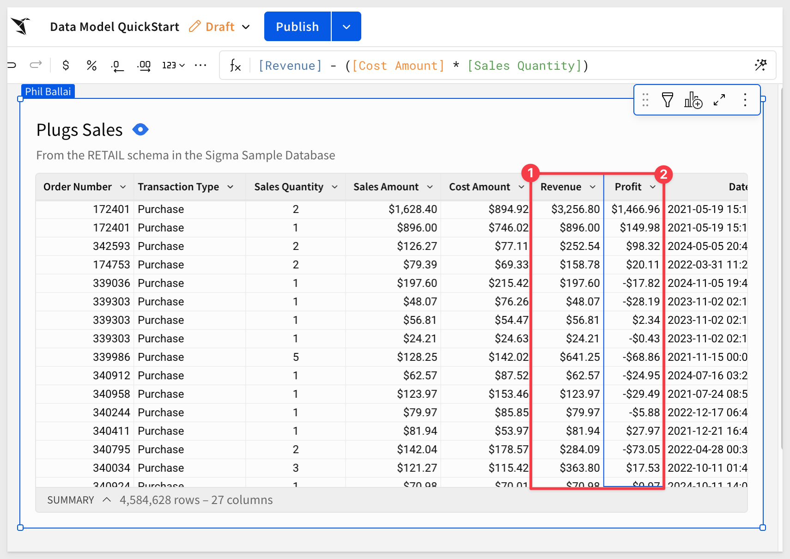Open the Draft status dropdown
This screenshot has width=790, height=559.
pos(246,27)
